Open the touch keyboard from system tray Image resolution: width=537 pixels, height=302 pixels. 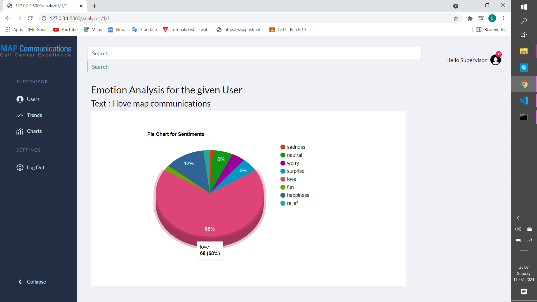click(524, 253)
